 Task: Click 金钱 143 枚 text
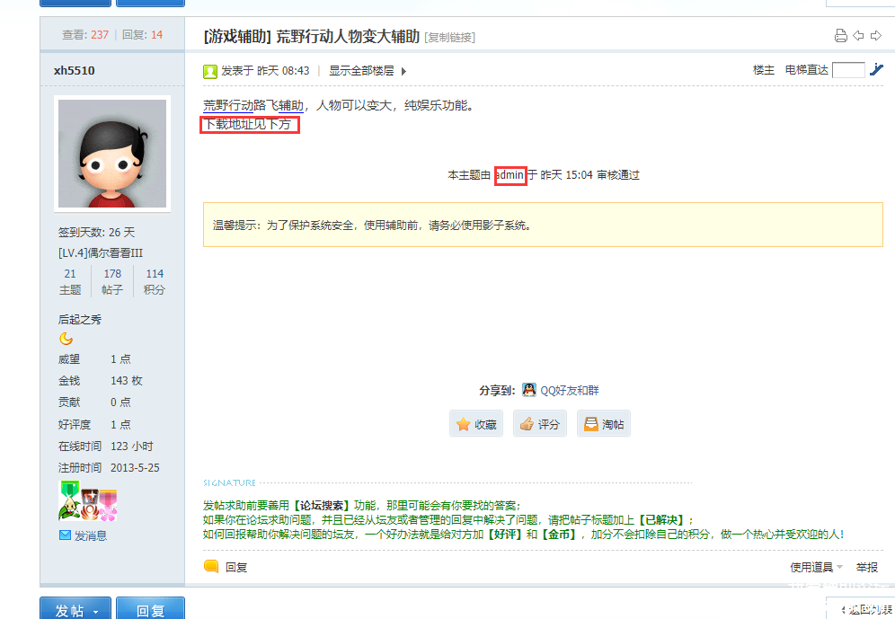(101, 381)
